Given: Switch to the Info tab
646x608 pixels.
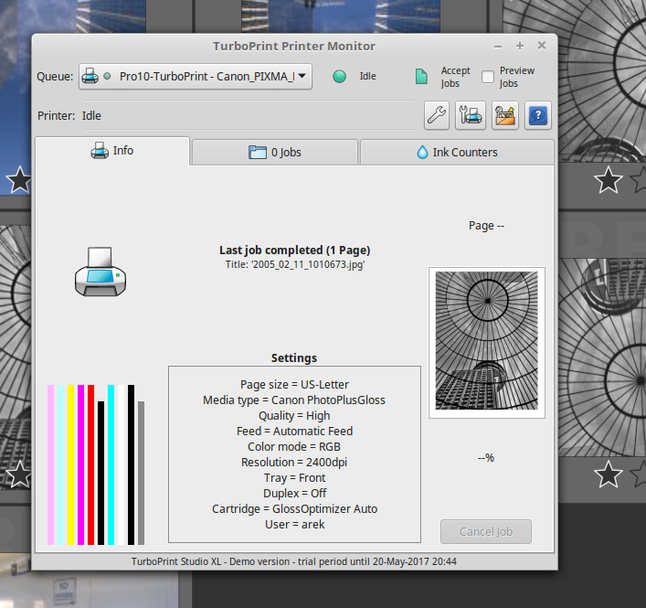Looking at the screenshot, I should tap(112, 151).
